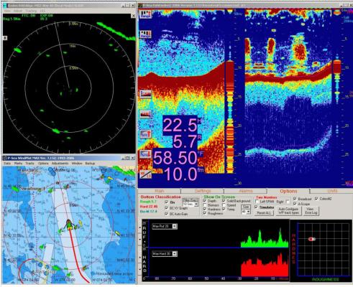Viewport: 353px width, 287px height.
Task: Switch to the Settings tab
Action: [x=203, y=191]
